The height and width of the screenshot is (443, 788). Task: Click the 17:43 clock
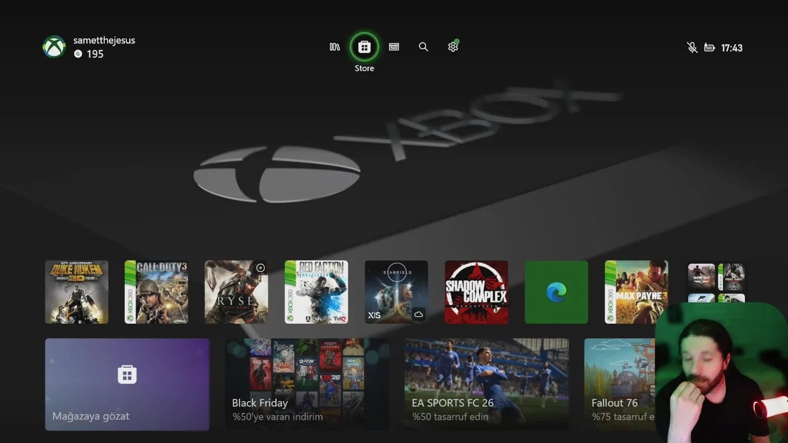[x=731, y=48]
